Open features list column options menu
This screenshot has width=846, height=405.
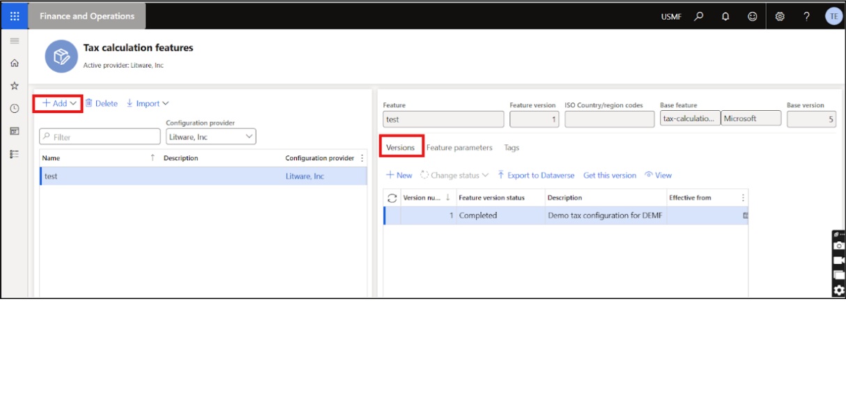[362, 158]
